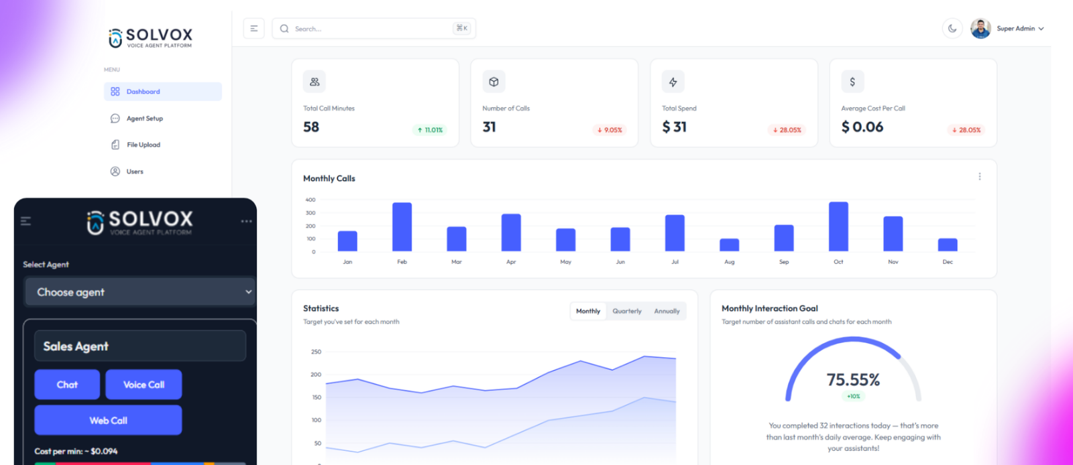Screen dimensions: 1073x465
Task: Click the Total Call Minutes people icon
Action: point(315,82)
